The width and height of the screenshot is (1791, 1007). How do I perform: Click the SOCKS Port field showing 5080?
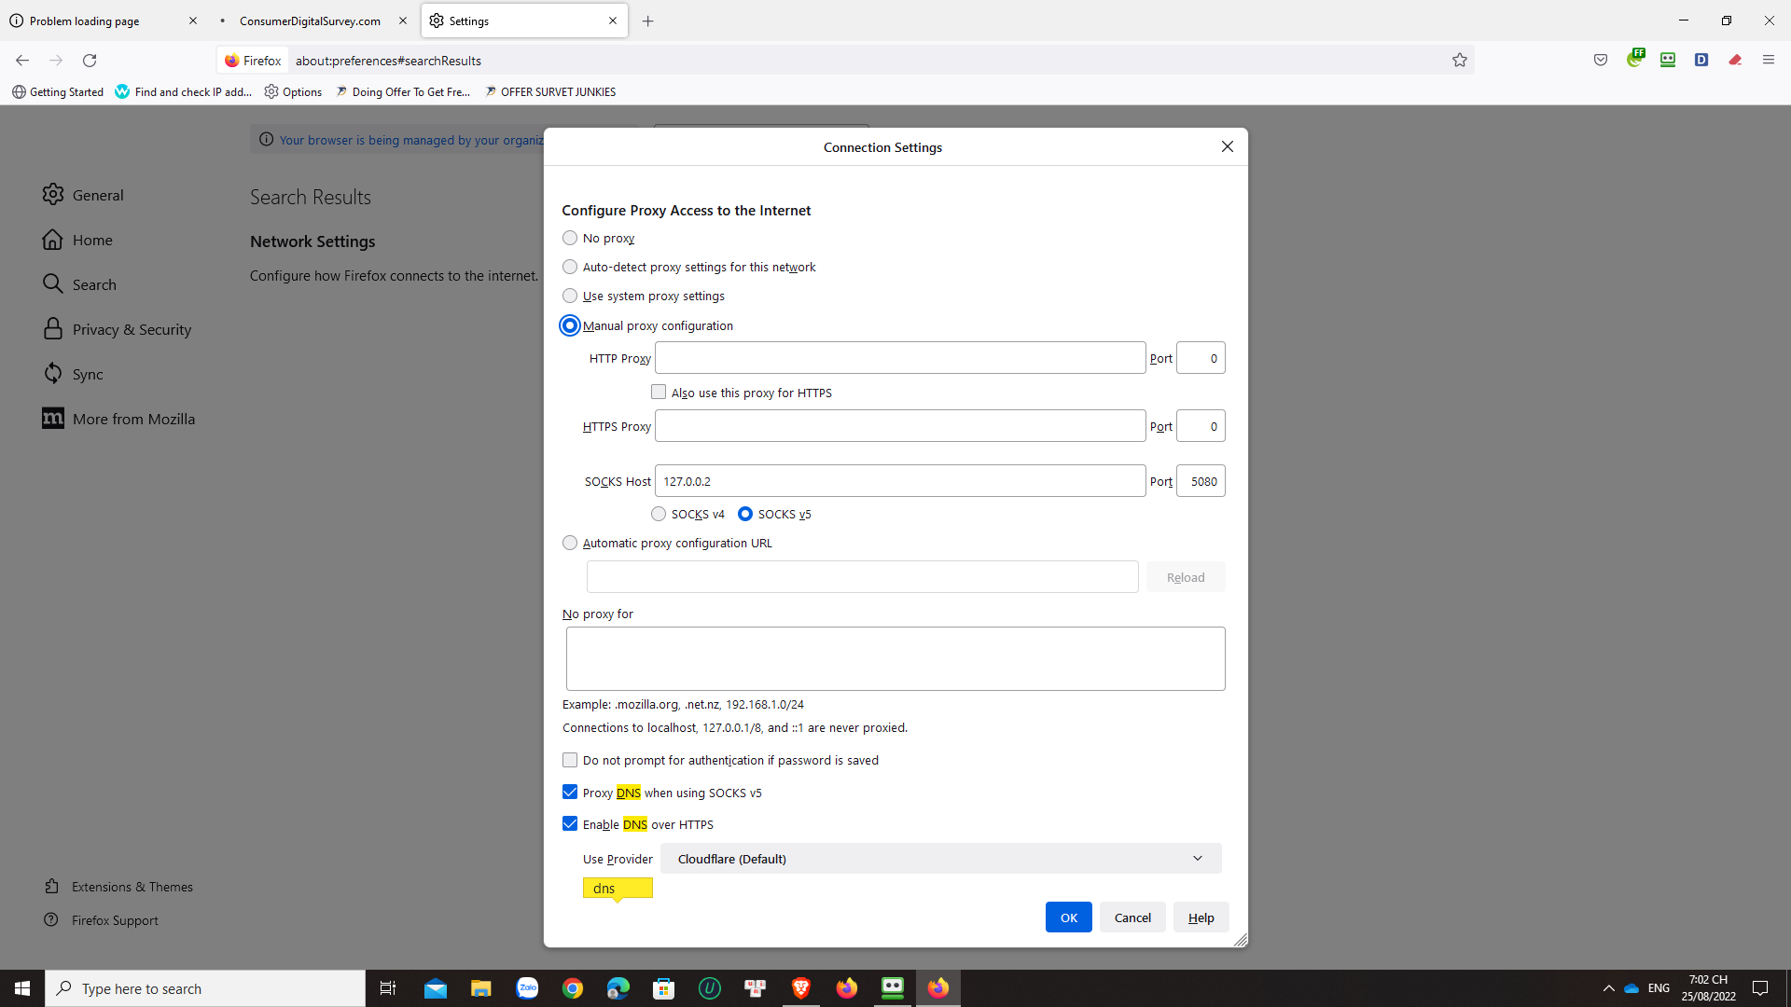click(1201, 481)
